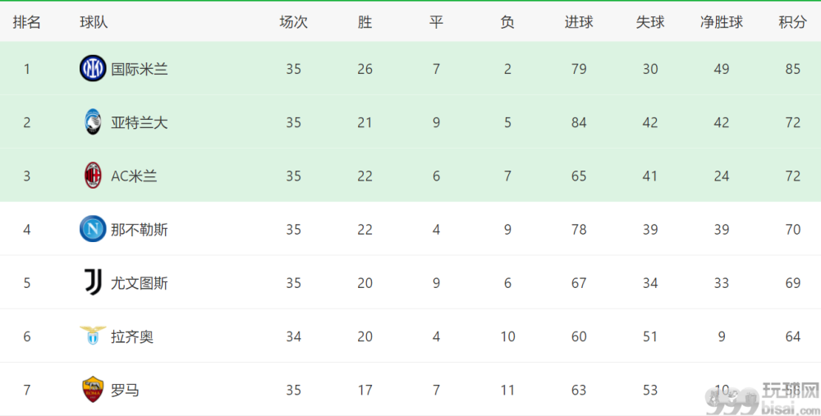The width and height of the screenshot is (821, 416).
Task: Click the 尤文图斯 team name
Action: [140, 283]
